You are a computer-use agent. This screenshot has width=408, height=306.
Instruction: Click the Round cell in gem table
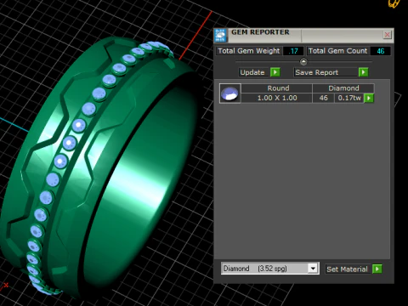click(277, 88)
